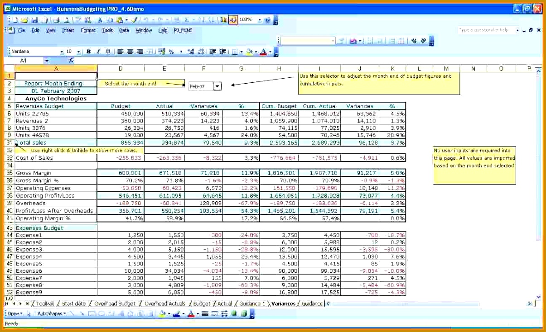Click the Format Painter brush icon
Viewport: 546px width, 332px height.
click(135, 20)
